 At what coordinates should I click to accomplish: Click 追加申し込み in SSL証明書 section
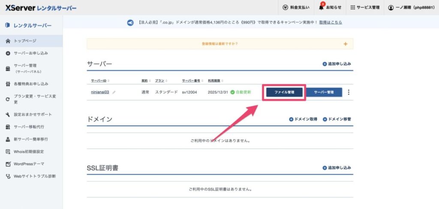(337, 168)
